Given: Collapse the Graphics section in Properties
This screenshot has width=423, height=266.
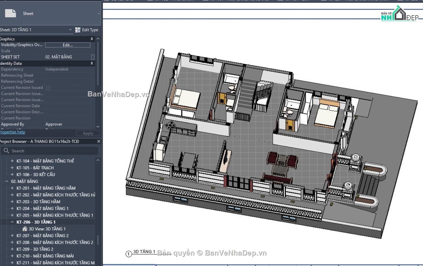Looking at the screenshot, I should coord(91,39).
